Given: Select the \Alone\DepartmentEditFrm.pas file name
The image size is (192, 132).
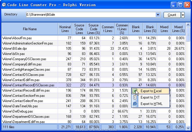Looking at the screenshot, I should (x=23, y=122).
